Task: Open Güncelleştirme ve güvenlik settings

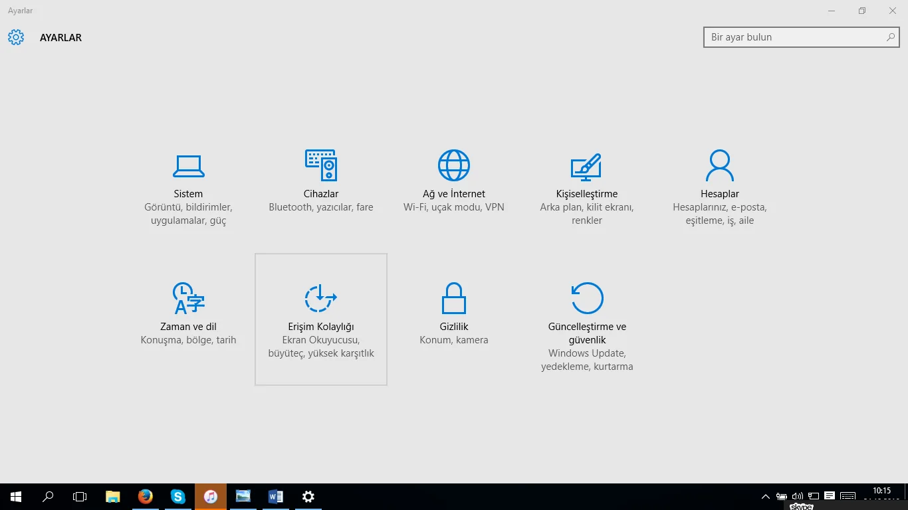Action: [x=587, y=325]
